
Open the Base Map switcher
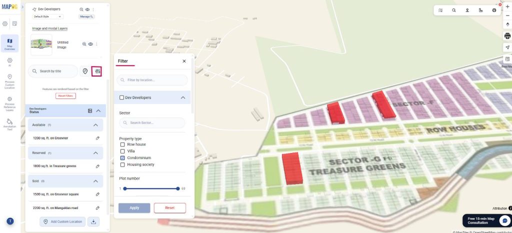507,59
